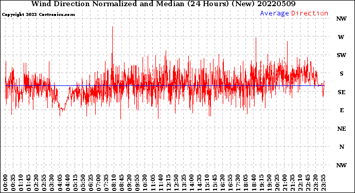Click the 16:20 time label
The width and height of the screenshot is (355, 193).
[x=223, y=183]
